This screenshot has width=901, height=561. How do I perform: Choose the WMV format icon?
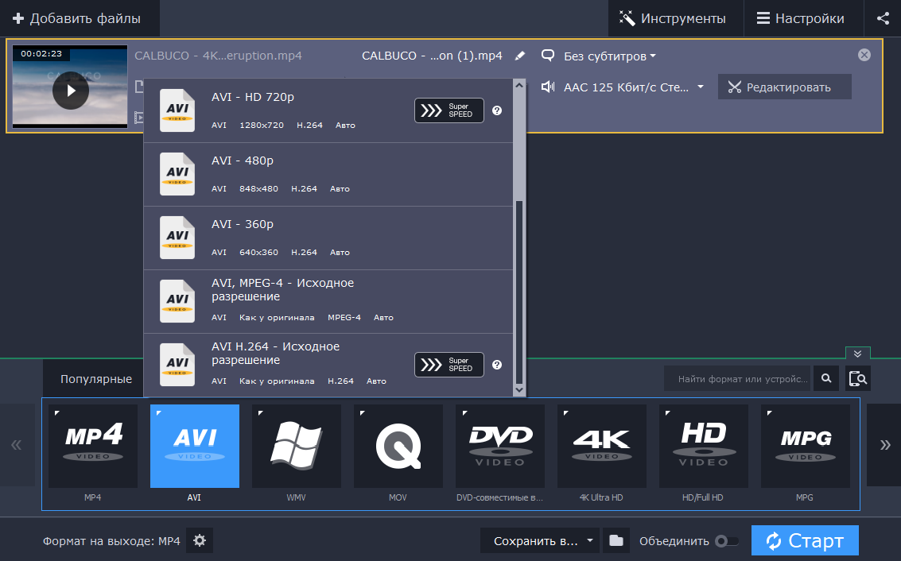coord(297,446)
